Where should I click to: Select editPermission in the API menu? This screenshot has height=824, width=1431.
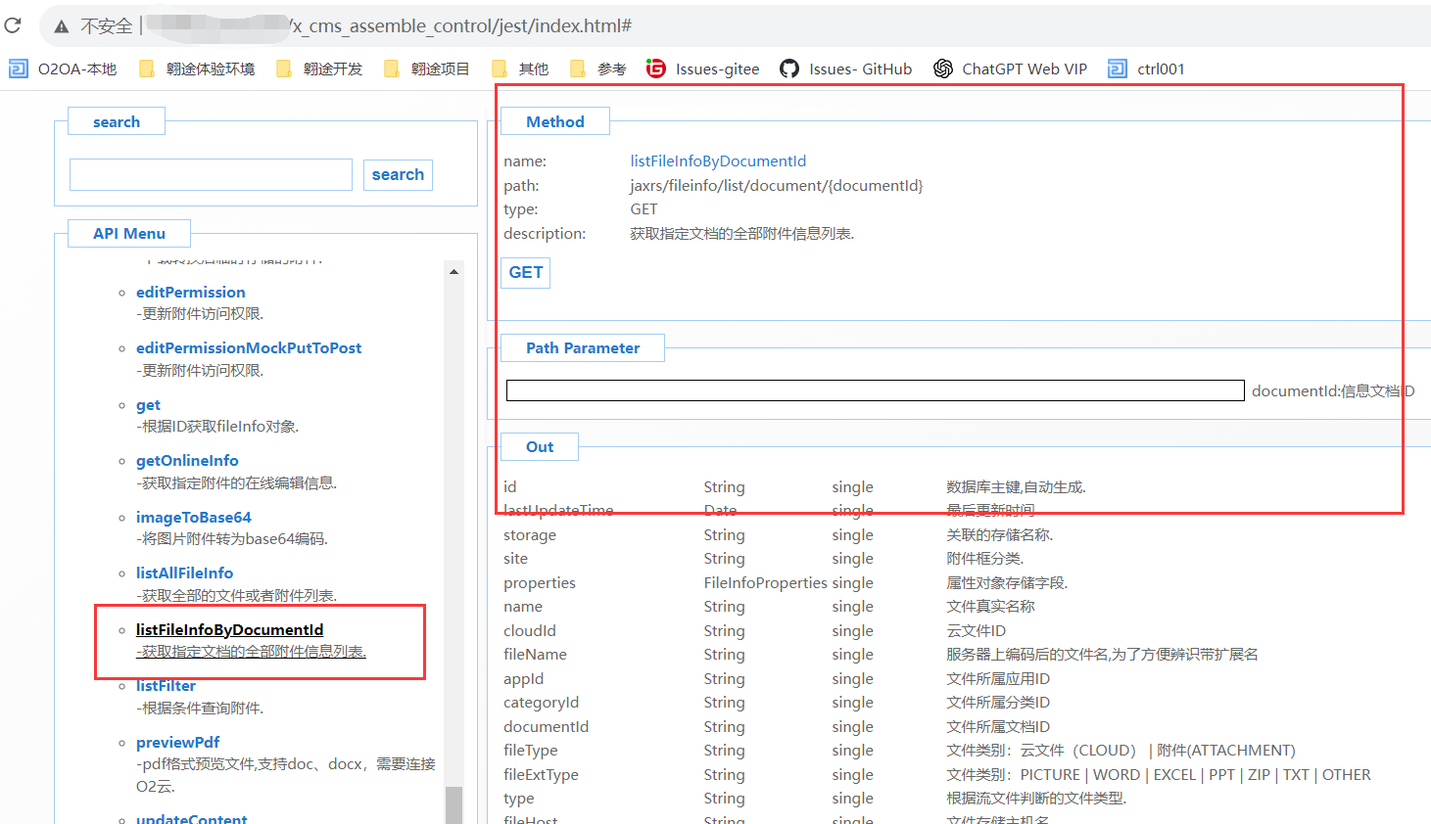tap(191, 293)
